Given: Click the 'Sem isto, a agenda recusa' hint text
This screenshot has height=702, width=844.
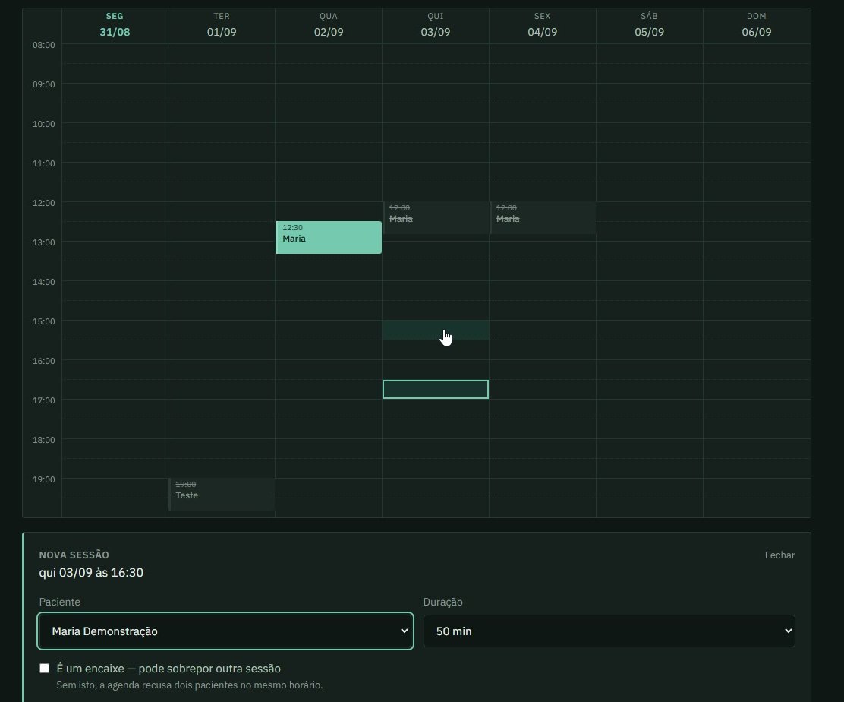Looking at the screenshot, I should [x=190, y=685].
